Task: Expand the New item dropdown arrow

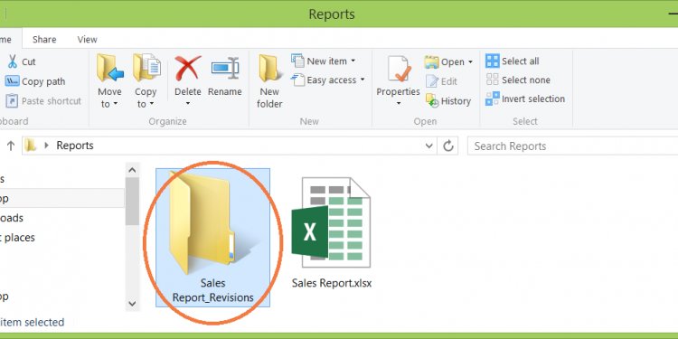Action: [353, 61]
